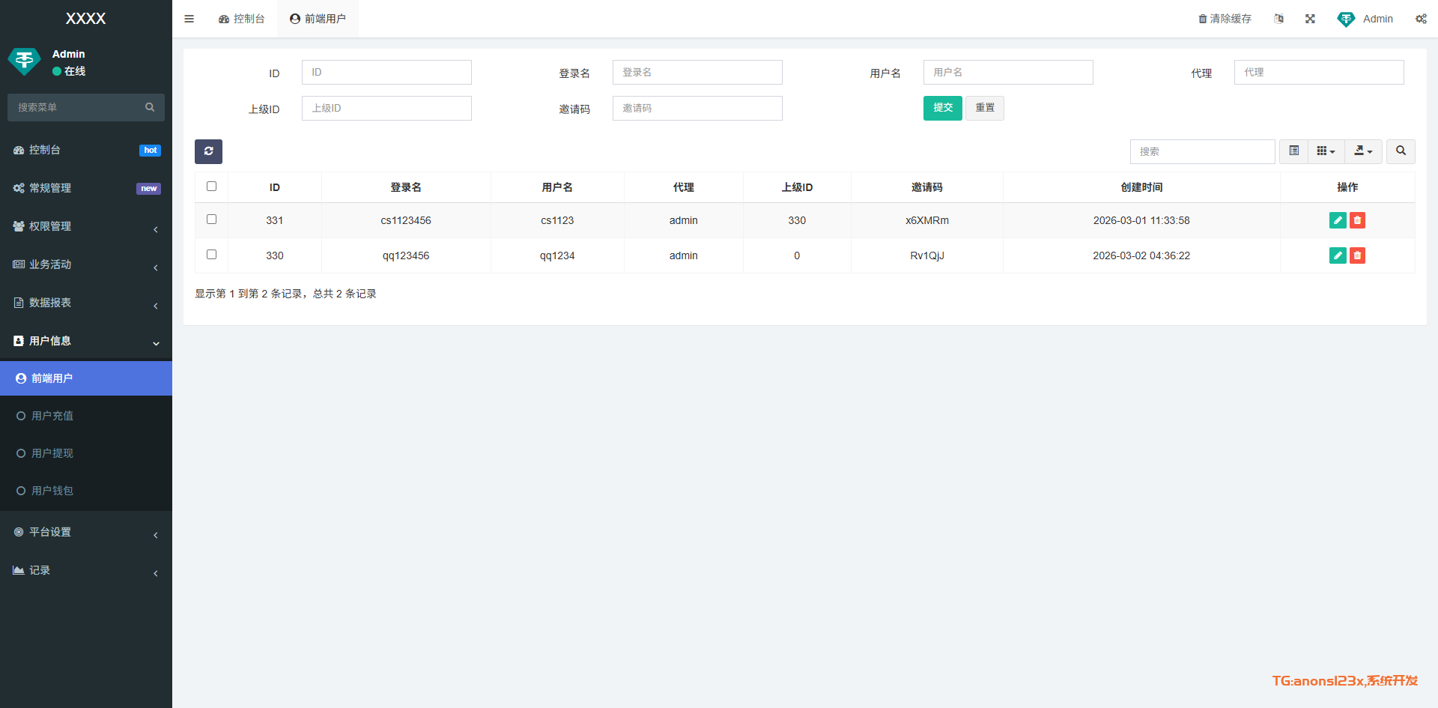Open the settings gears icon at top right
The width and height of the screenshot is (1438, 708).
pyautogui.click(x=1420, y=19)
